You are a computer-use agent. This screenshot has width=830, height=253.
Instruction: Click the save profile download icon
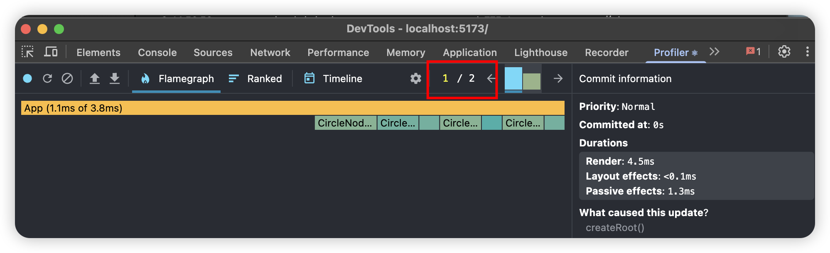115,78
